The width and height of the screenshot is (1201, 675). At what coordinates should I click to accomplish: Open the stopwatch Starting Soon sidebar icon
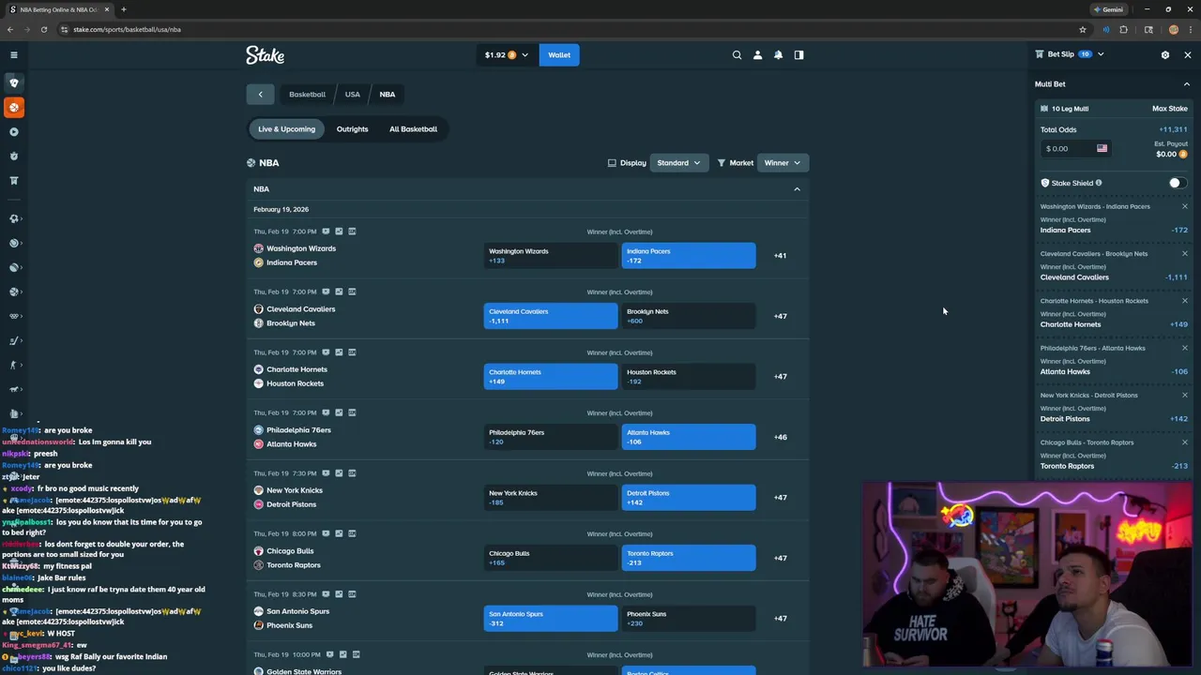click(13, 157)
